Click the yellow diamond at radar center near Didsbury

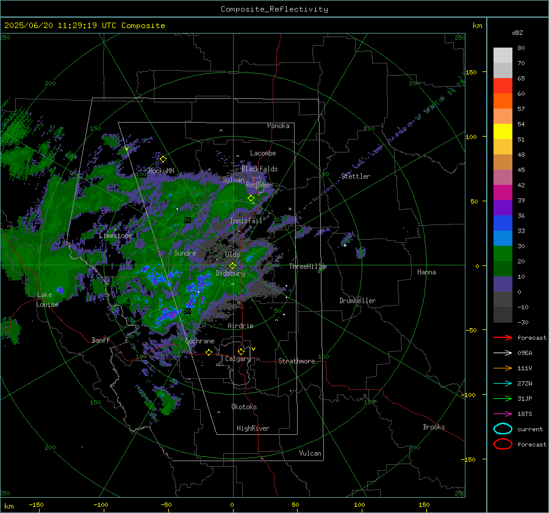(x=233, y=266)
